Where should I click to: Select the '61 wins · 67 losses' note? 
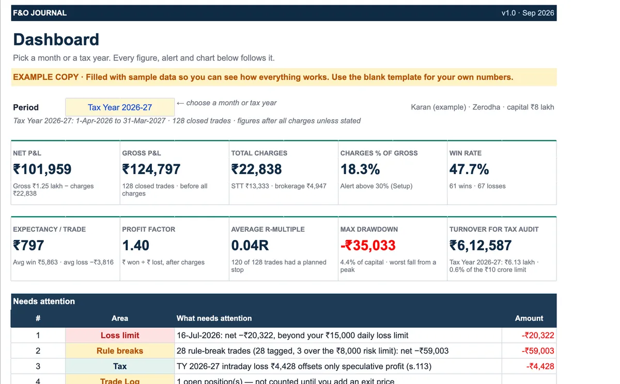(x=477, y=186)
